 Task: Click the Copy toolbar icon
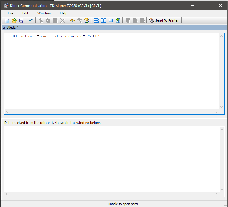(x=48, y=20)
